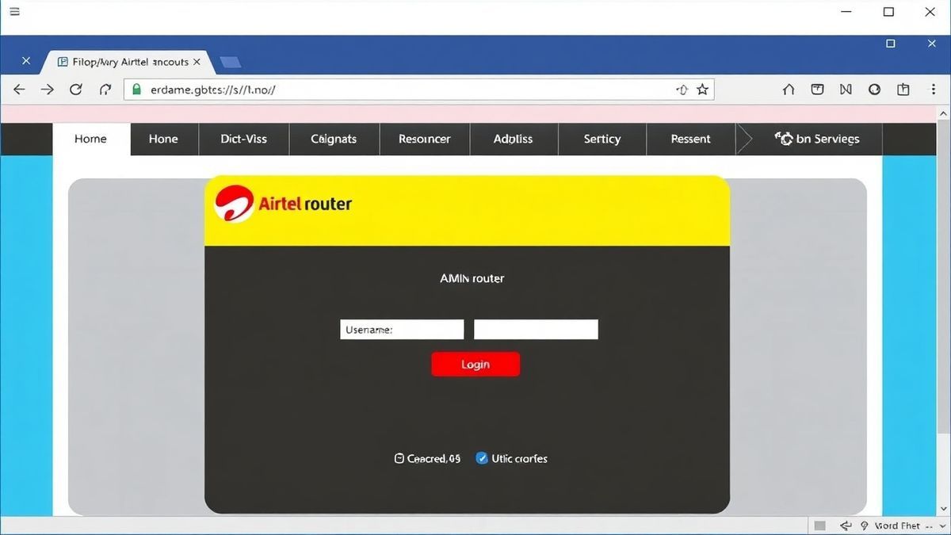The image size is (951, 535).
Task: Click the reader panel icon in toolbar
Action: click(817, 90)
